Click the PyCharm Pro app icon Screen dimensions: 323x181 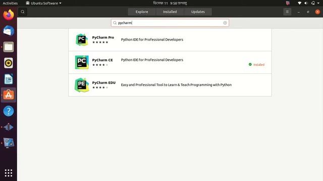pos(82,40)
